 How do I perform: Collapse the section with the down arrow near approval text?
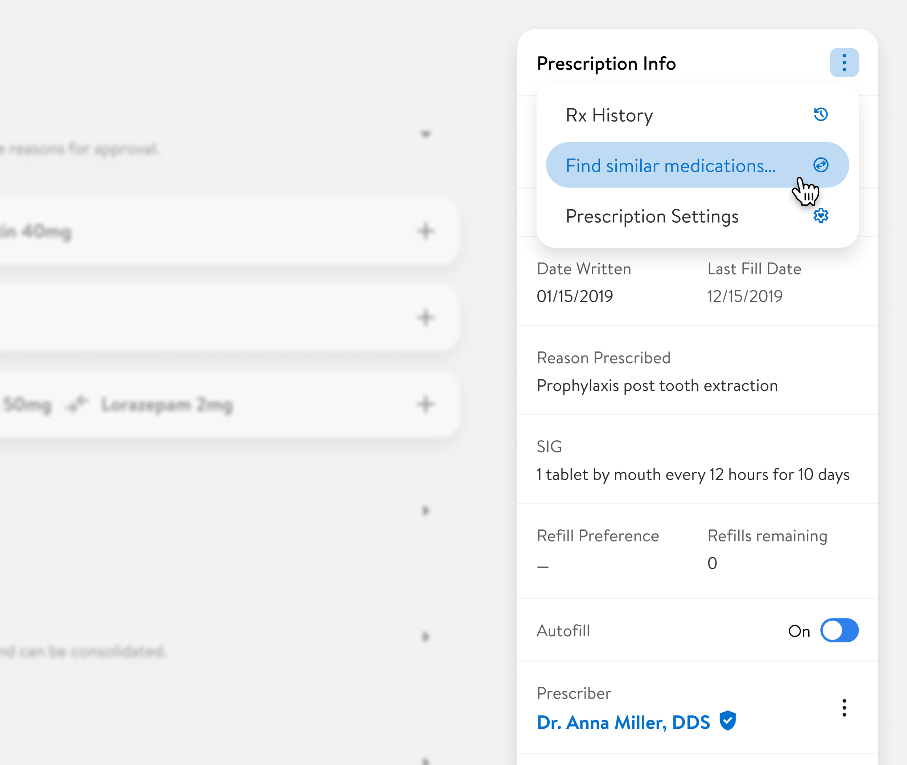coord(426,134)
